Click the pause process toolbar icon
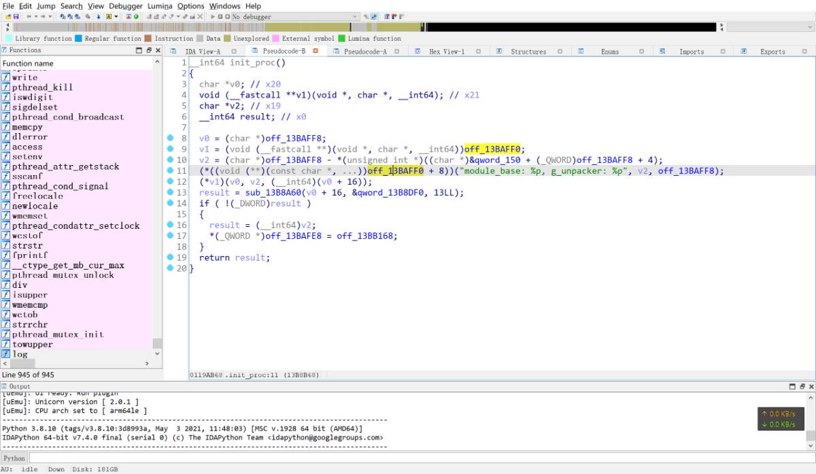Screen dimensions: 816x474 220,16
